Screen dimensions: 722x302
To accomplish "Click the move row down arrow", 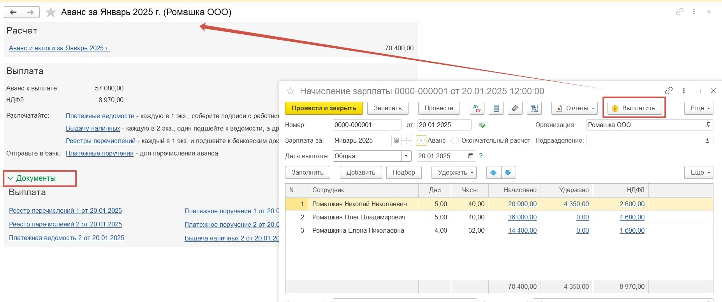I will click(x=508, y=173).
